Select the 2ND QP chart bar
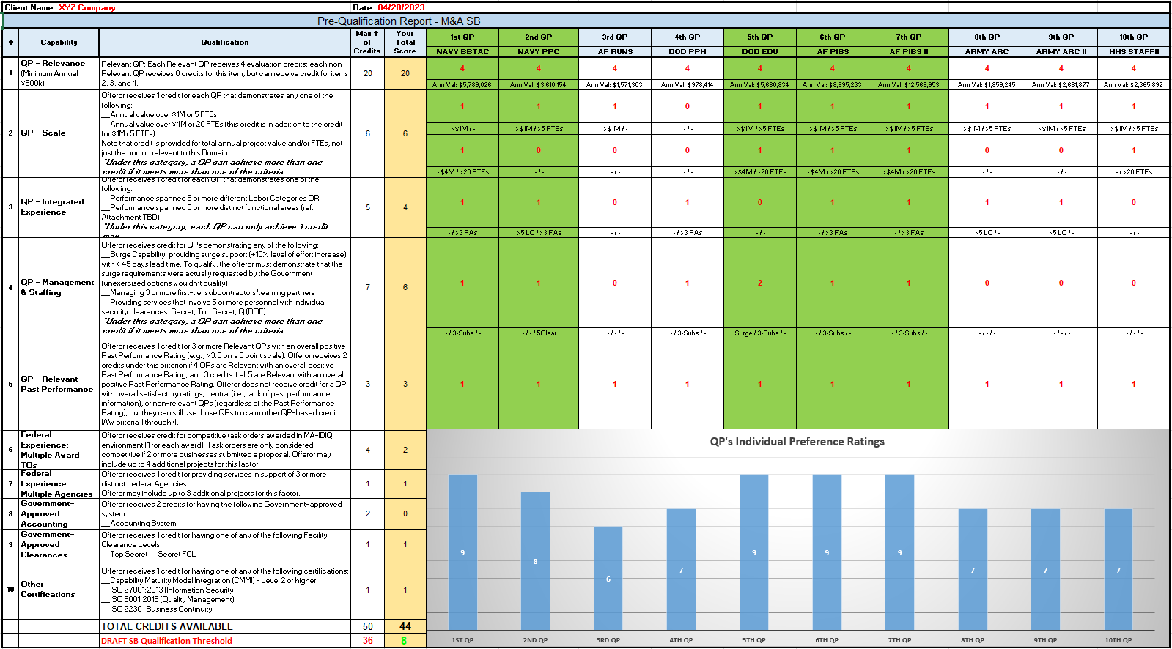Viewport: 1172px width, 649px height. click(535, 560)
